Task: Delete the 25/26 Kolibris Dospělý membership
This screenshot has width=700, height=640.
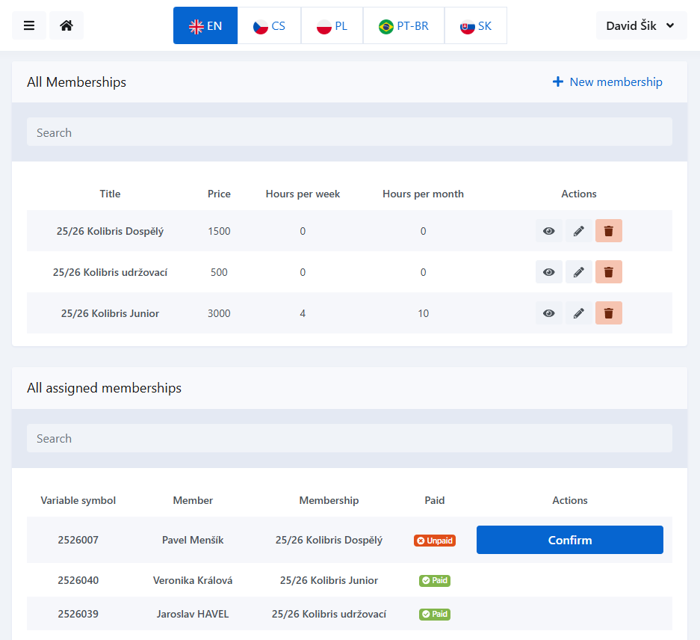Action: coord(608,231)
